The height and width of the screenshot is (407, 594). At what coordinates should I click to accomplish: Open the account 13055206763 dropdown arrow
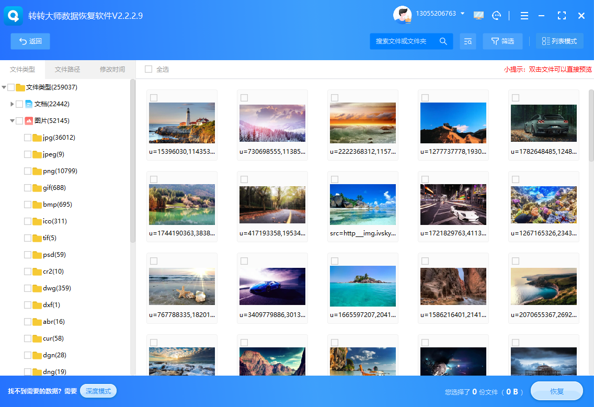[x=463, y=13]
